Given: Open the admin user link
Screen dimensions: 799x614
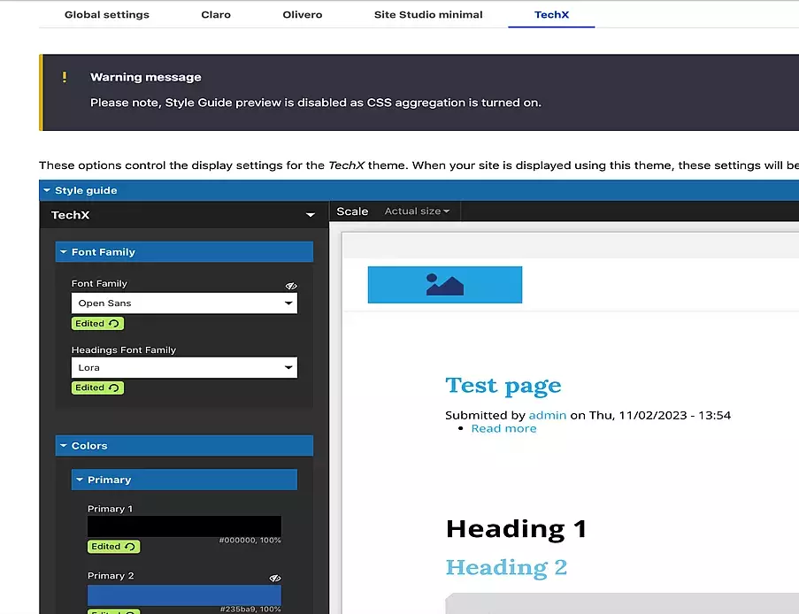Looking at the screenshot, I should point(547,415).
